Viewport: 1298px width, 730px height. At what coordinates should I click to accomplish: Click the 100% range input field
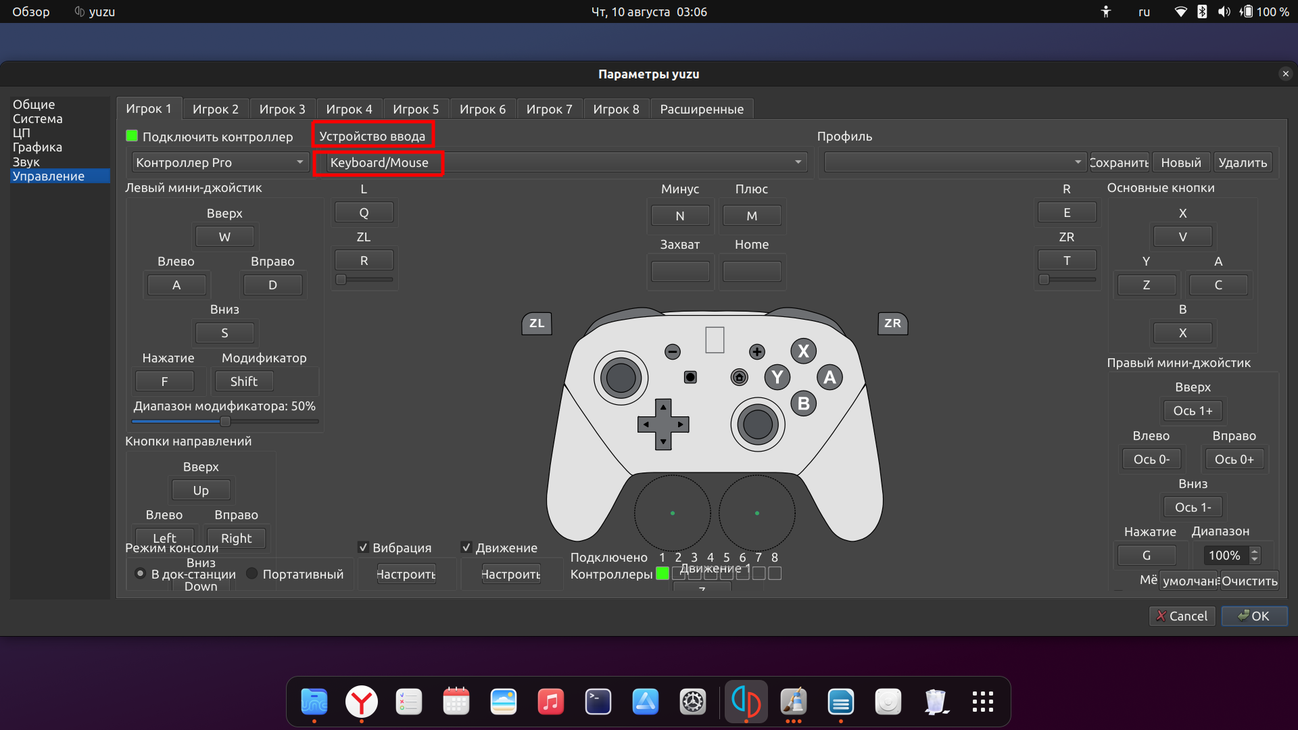tap(1225, 555)
